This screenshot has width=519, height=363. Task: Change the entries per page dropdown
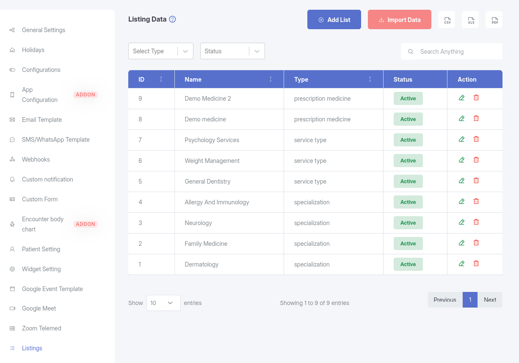coord(163,303)
